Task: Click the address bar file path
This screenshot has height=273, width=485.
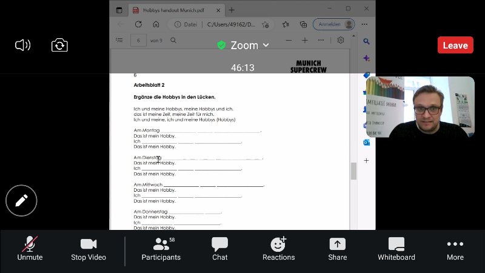Action: click(231, 24)
